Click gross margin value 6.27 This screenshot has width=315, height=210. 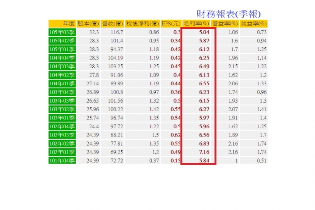click(204, 109)
